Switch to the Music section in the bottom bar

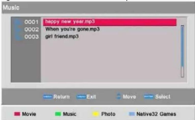tap(70, 114)
